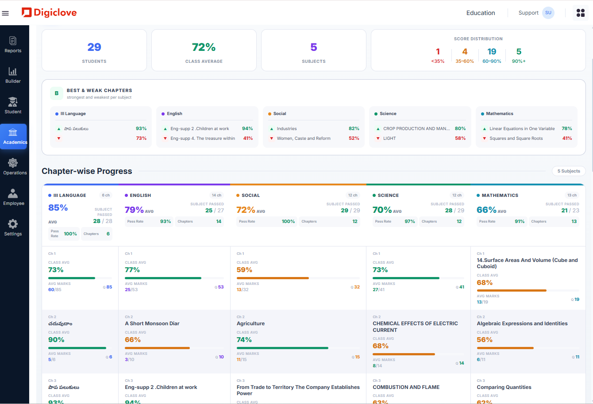
Task: Click Eng-supp 4. The treasure within row
Action: 207,138
